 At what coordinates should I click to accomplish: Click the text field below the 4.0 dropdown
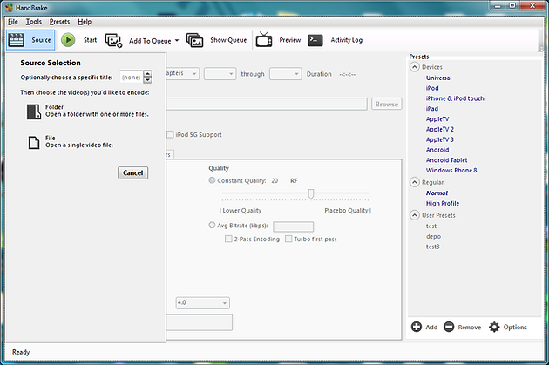pos(199,322)
